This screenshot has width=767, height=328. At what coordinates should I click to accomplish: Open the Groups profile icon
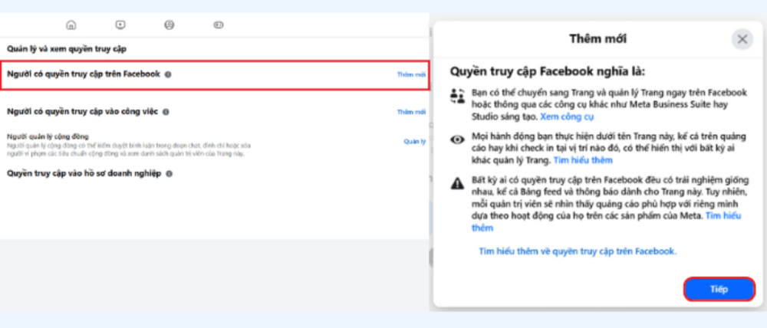(170, 25)
